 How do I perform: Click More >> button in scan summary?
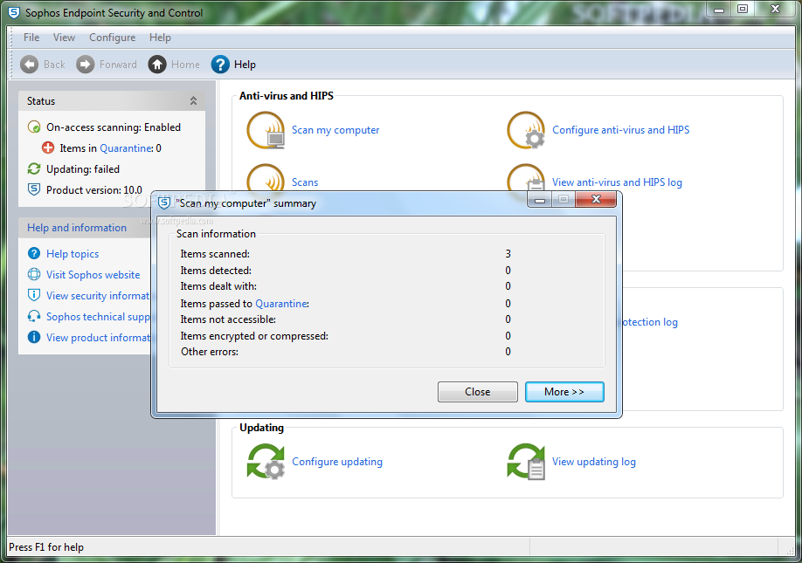click(x=564, y=392)
